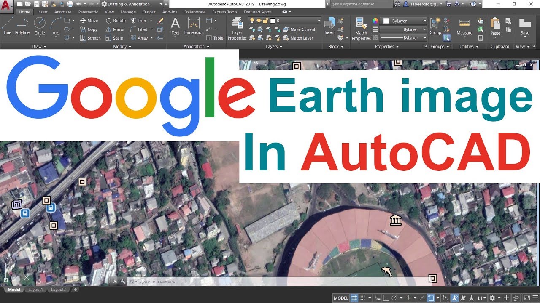Click the Make Current layer button

tap(299, 29)
